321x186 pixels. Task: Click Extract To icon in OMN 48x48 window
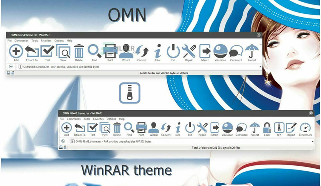pyautogui.click(x=79, y=128)
